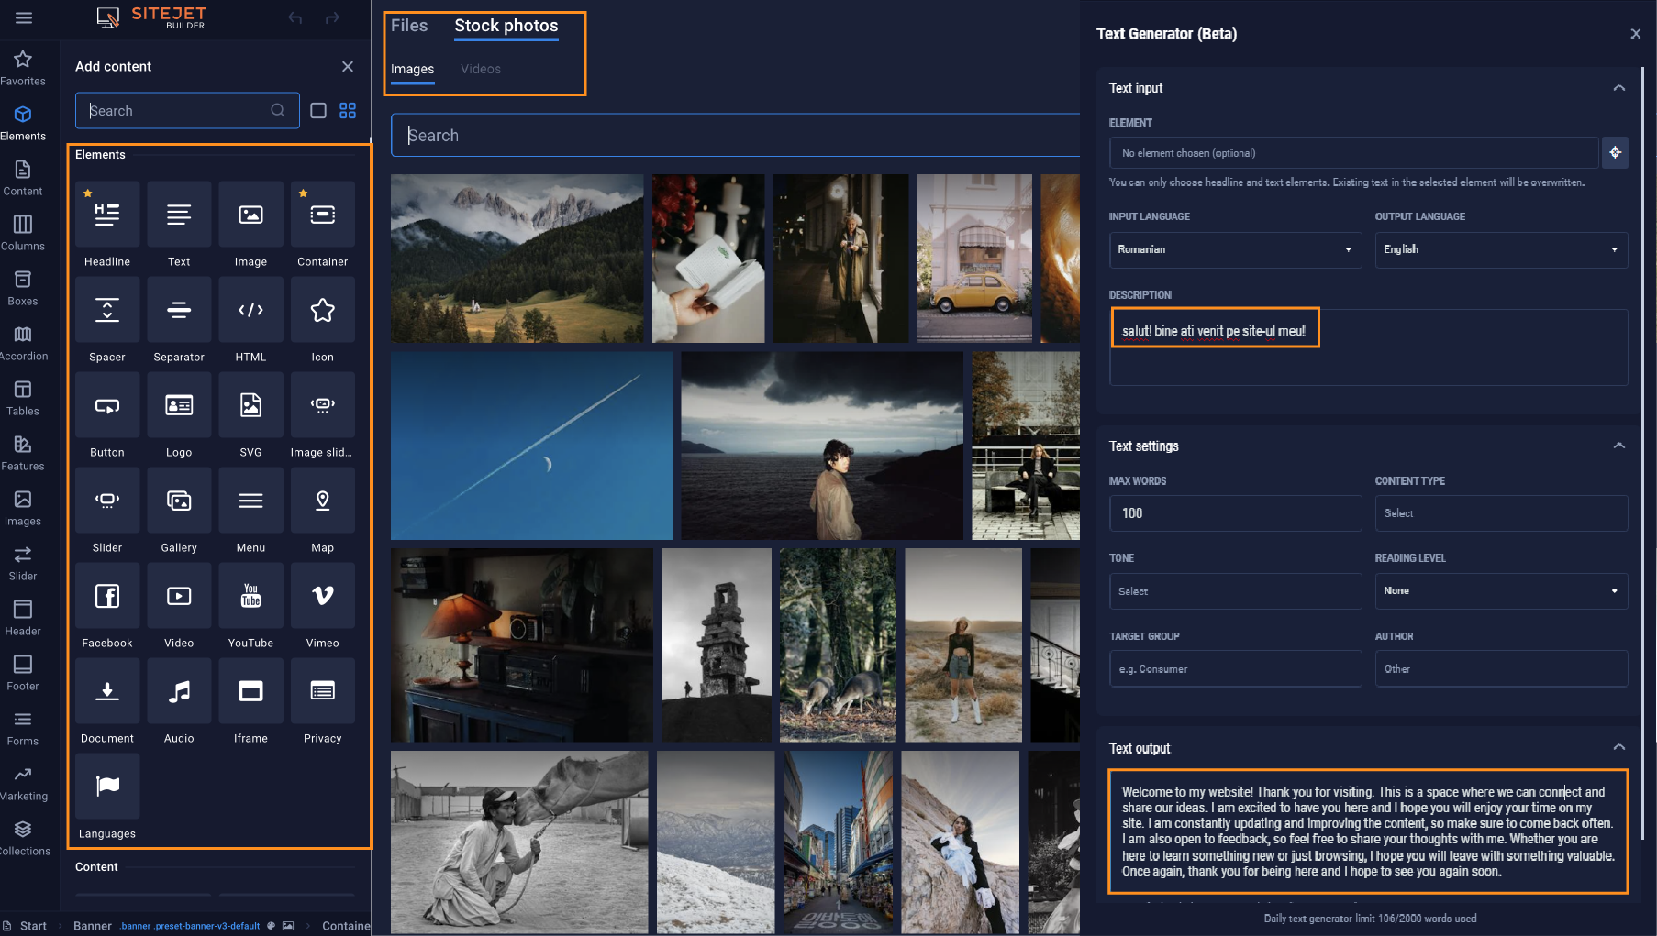Open Marketing in the left sidebar
Viewport: 1657px width, 936px height.
point(23,784)
